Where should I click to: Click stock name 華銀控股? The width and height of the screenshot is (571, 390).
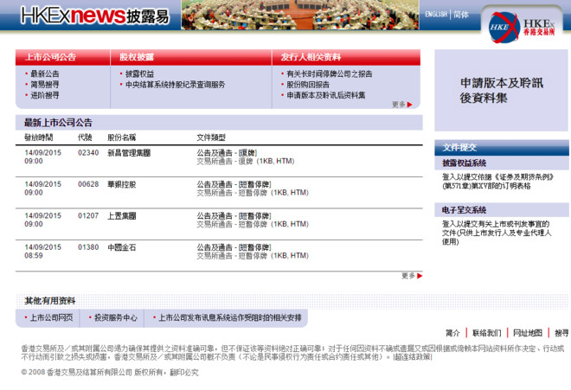pos(122,184)
